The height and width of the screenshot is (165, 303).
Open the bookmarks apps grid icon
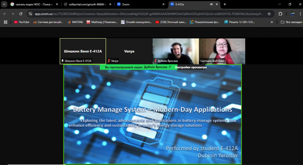[6, 22]
